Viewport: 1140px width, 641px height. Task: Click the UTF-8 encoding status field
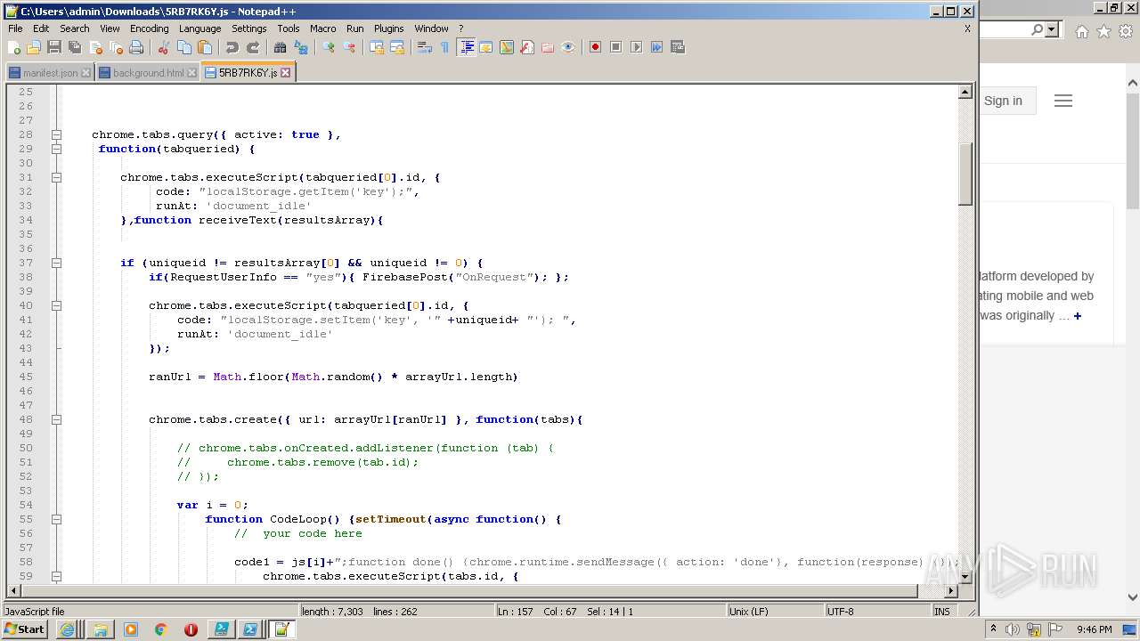pos(876,612)
